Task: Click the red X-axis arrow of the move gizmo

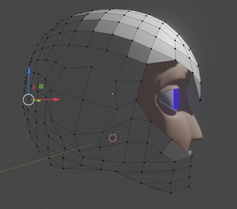Action: (57, 99)
